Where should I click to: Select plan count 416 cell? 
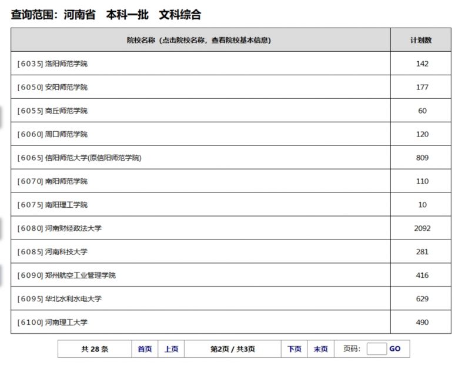coord(422,275)
